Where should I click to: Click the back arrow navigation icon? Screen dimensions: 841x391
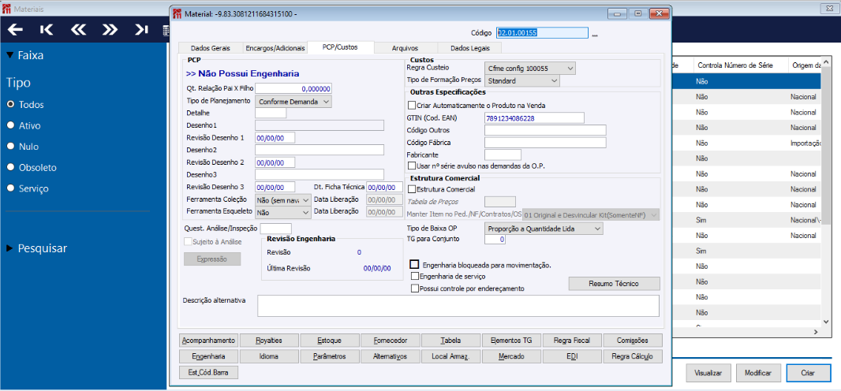(15, 30)
